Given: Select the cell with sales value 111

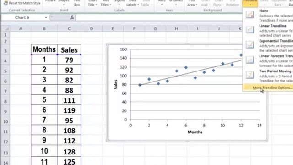Looking at the screenshot, I should [x=69, y=100].
